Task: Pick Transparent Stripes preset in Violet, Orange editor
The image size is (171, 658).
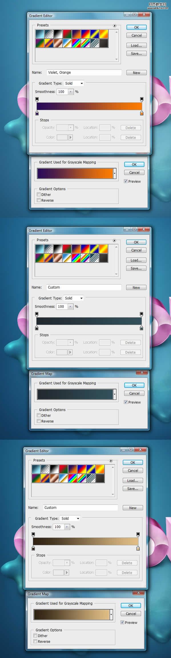Action: pos(94,43)
